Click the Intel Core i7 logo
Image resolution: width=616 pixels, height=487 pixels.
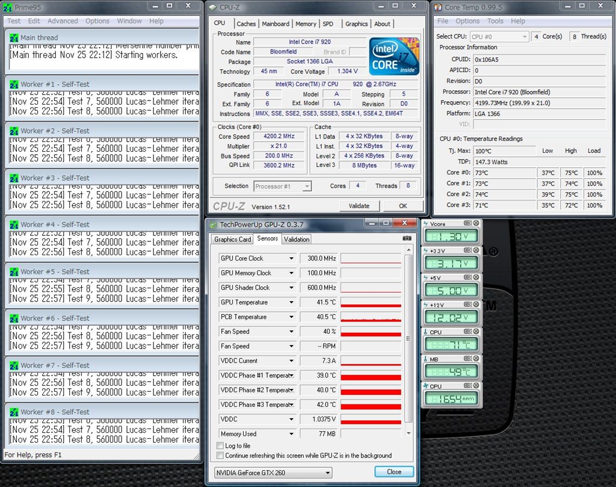393,56
